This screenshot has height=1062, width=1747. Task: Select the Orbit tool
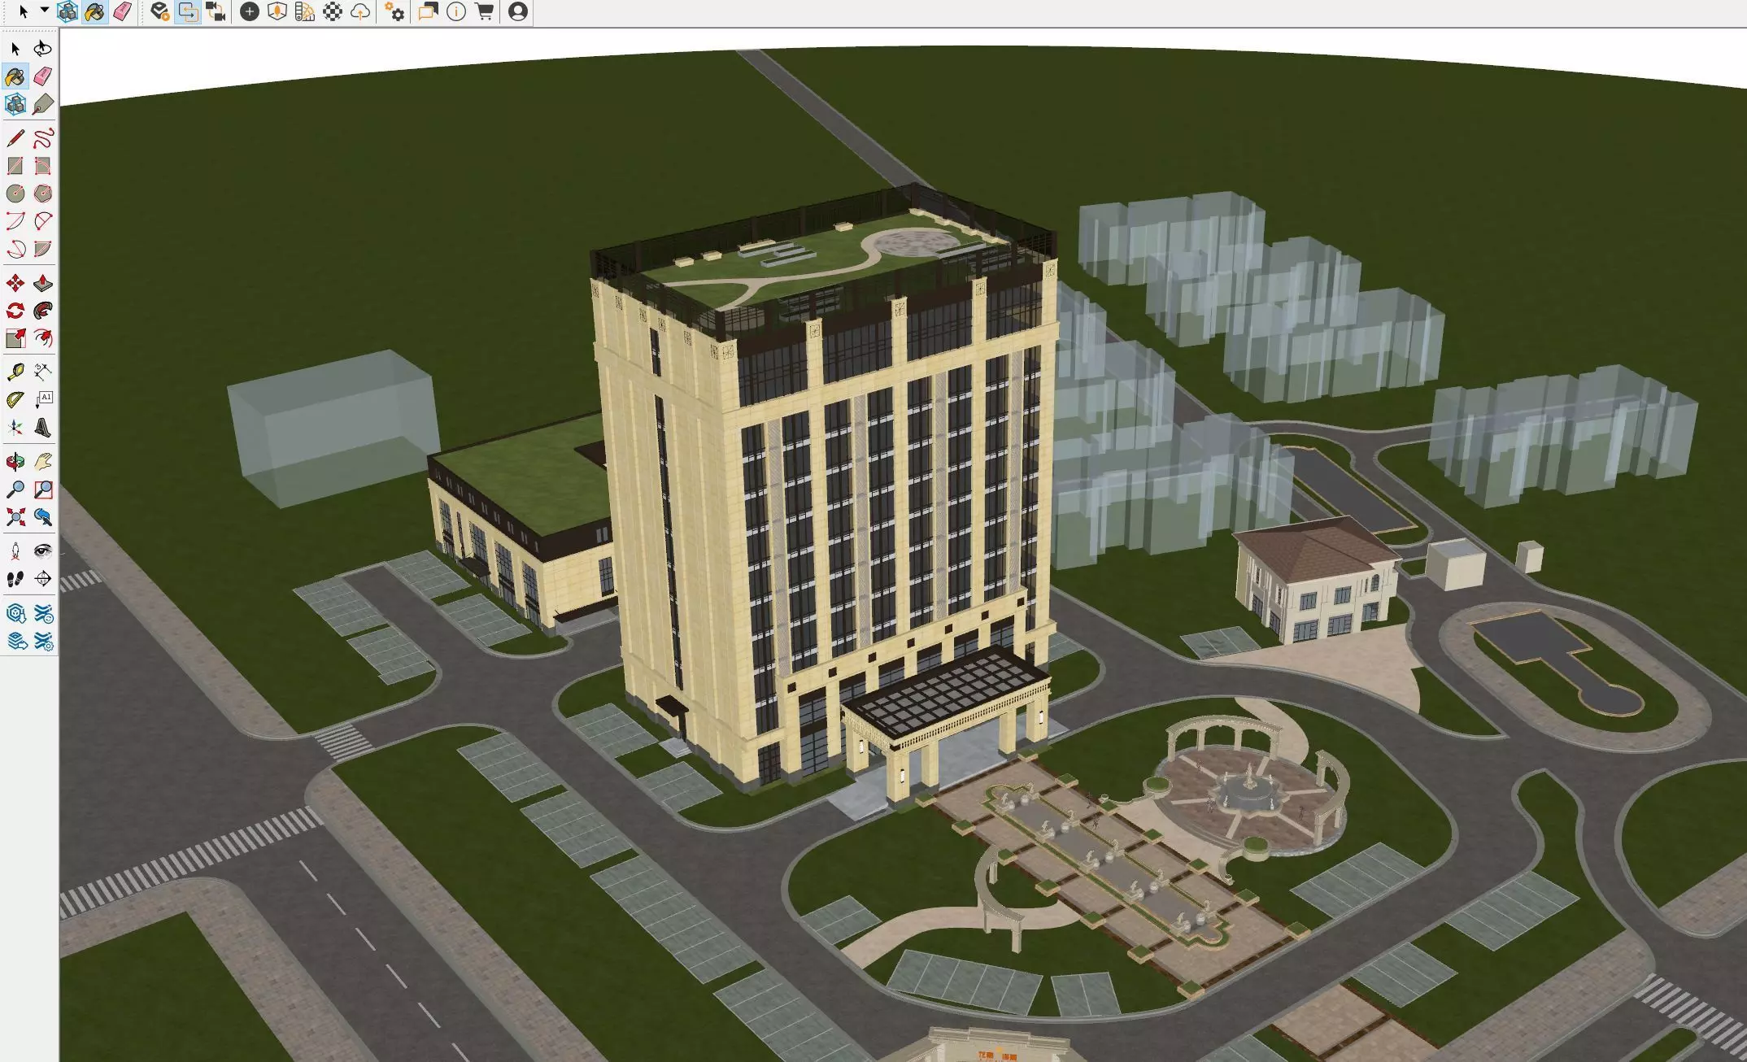click(15, 462)
